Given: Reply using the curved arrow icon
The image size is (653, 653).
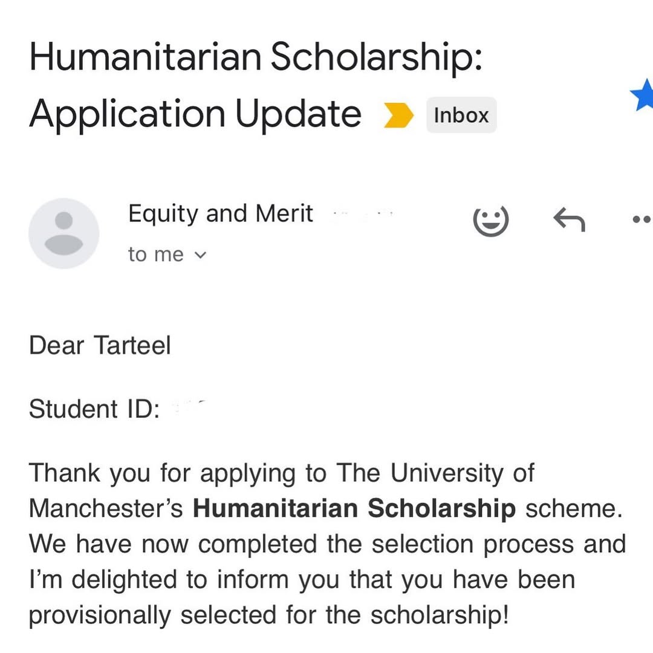Looking at the screenshot, I should 569,220.
